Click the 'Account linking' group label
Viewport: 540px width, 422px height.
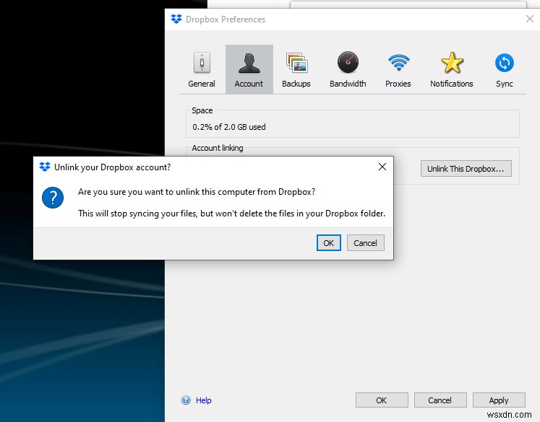point(218,148)
